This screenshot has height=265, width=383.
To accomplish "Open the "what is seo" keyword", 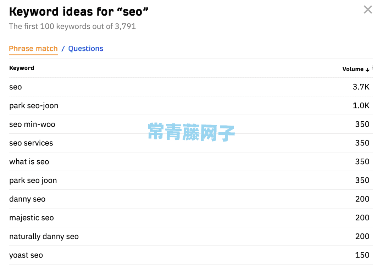I will click(29, 162).
